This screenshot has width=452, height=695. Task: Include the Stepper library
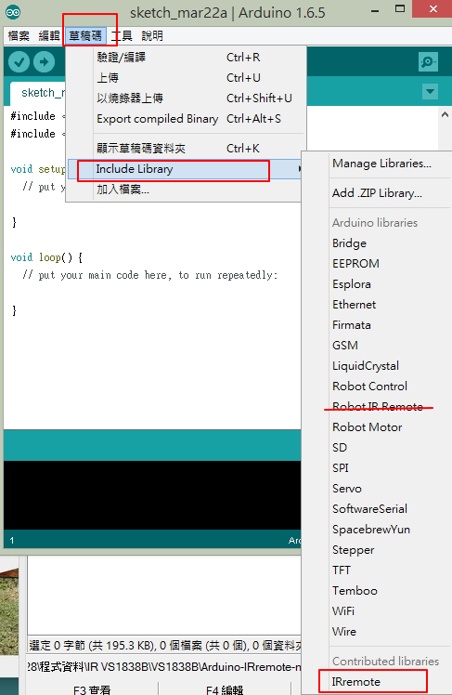click(353, 550)
